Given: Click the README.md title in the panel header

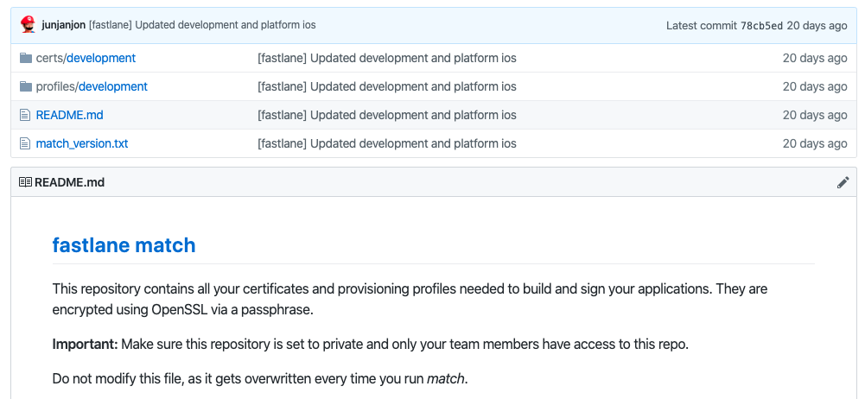Looking at the screenshot, I should pyautogui.click(x=69, y=182).
